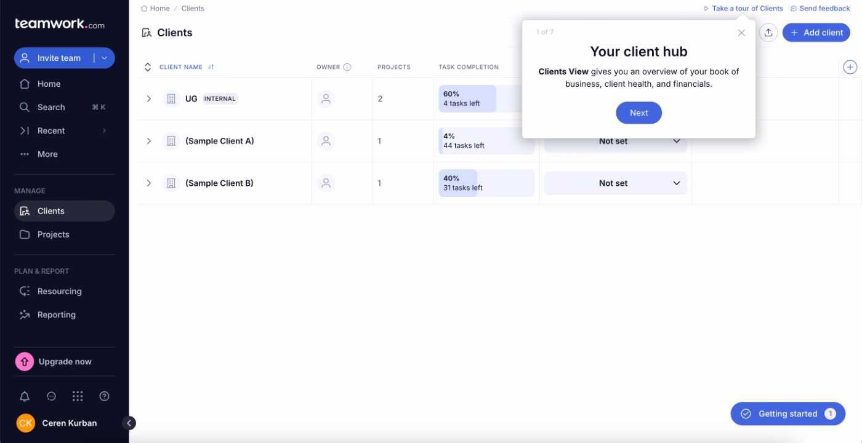Go to Home in the sidebar
This screenshot has width=862, height=443.
click(65, 84)
